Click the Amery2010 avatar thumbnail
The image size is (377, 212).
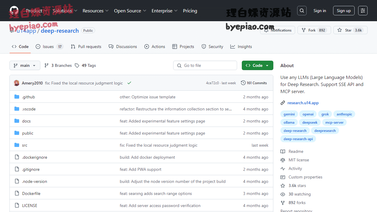point(16,83)
